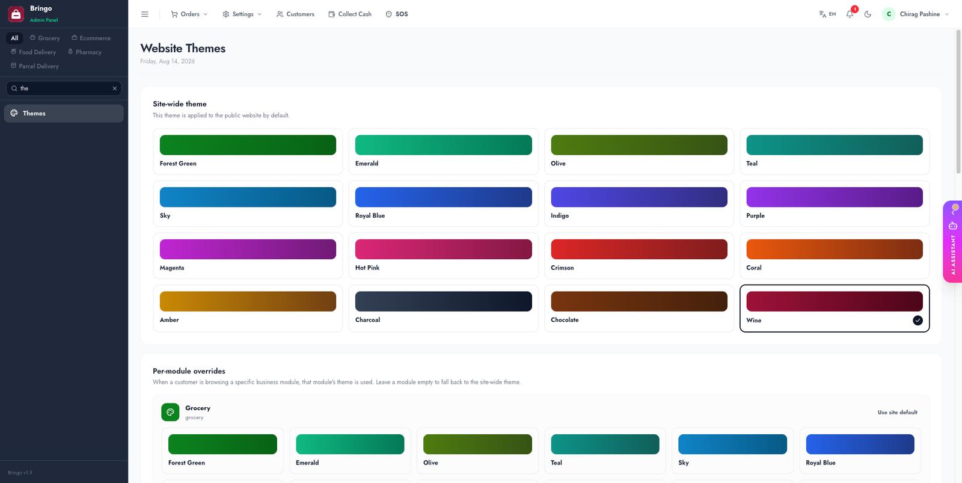Open Themes in the sidebar

(64, 113)
